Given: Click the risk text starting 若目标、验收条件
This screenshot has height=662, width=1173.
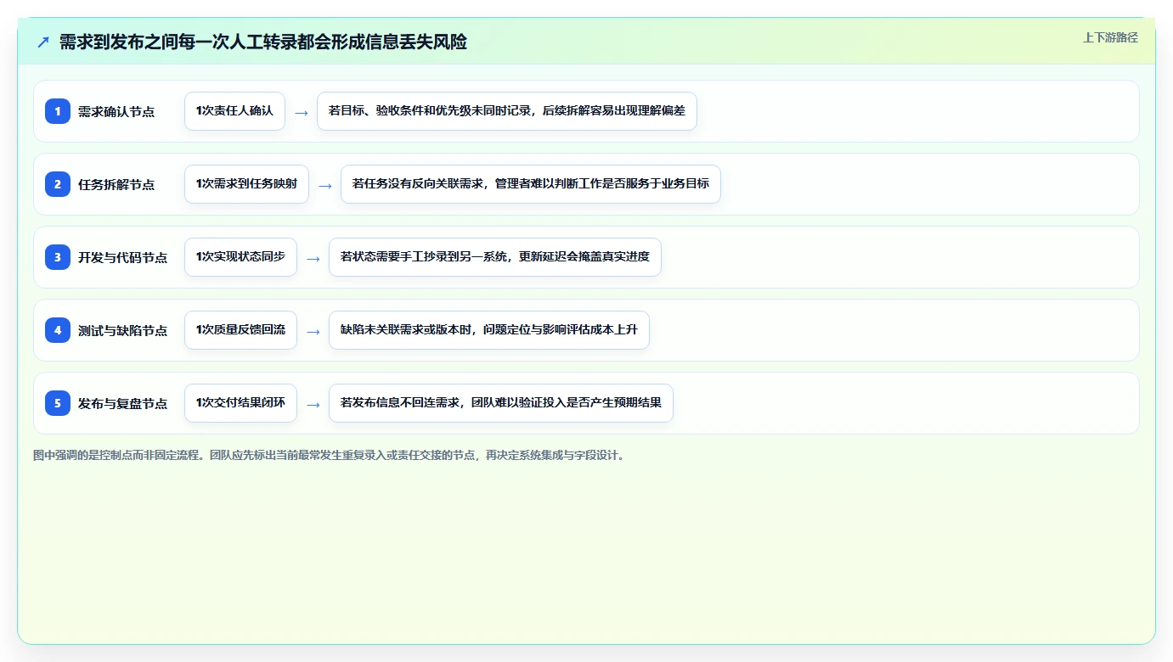Looking at the screenshot, I should coord(507,111).
